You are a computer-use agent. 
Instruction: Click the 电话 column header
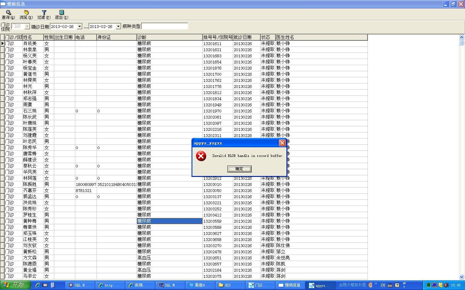86,37
